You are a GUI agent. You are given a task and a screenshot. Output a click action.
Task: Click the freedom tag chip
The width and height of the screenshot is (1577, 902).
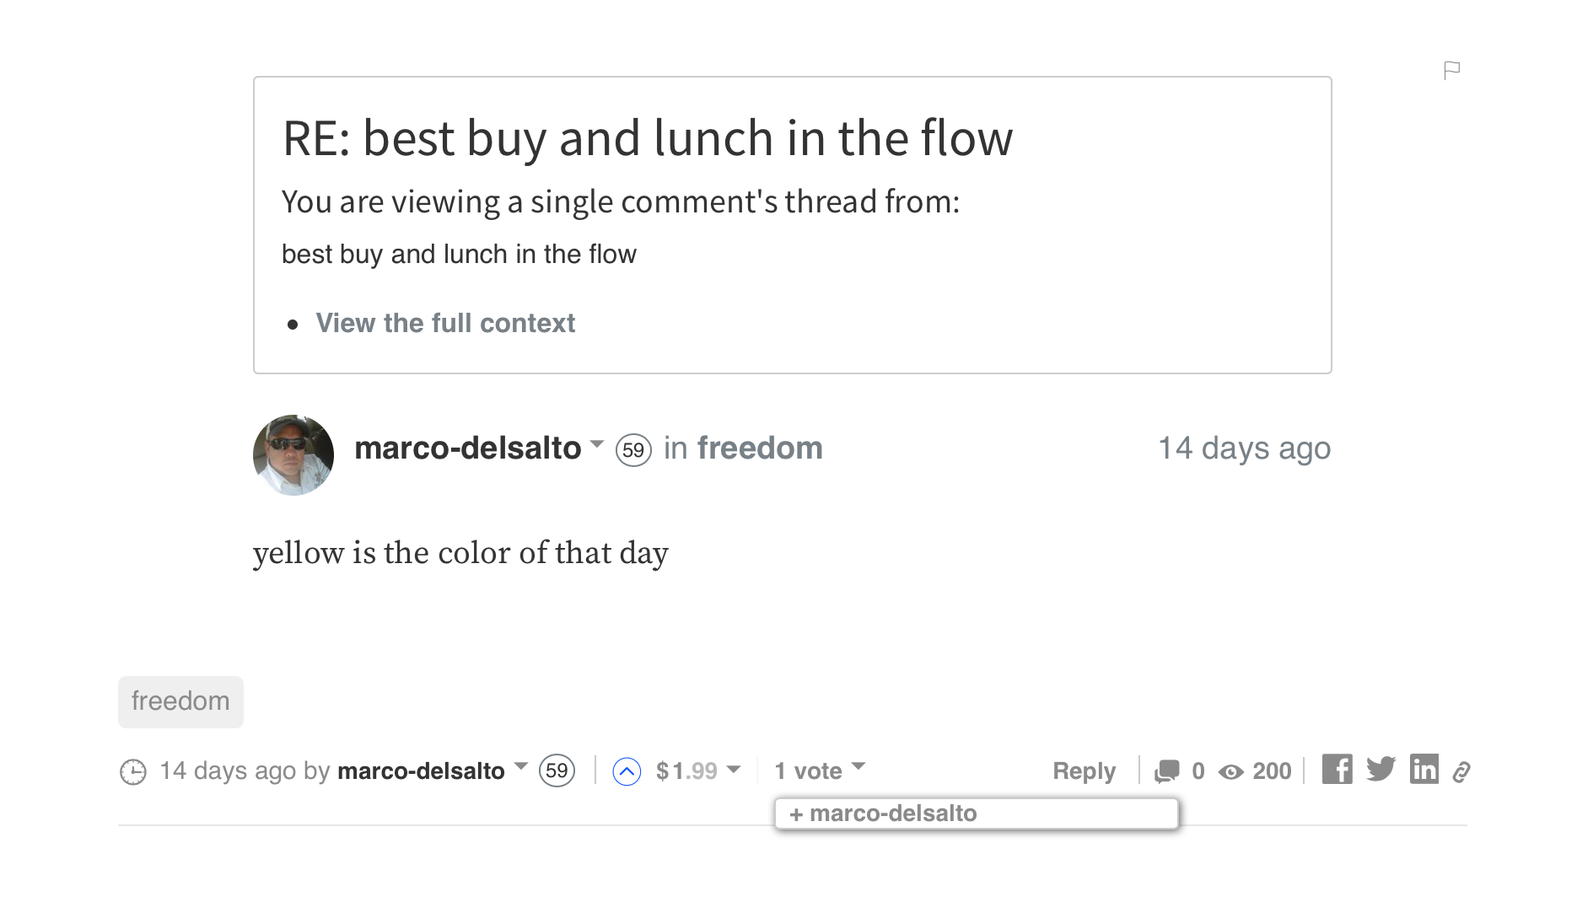point(180,701)
